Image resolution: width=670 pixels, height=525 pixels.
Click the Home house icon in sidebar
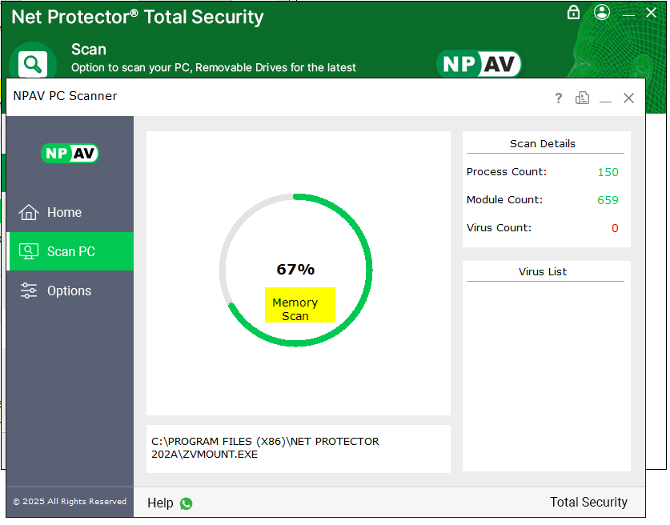point(29,212)
